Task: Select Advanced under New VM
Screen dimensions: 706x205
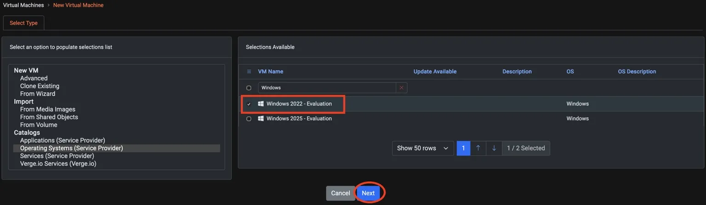Action: point(34,78)
